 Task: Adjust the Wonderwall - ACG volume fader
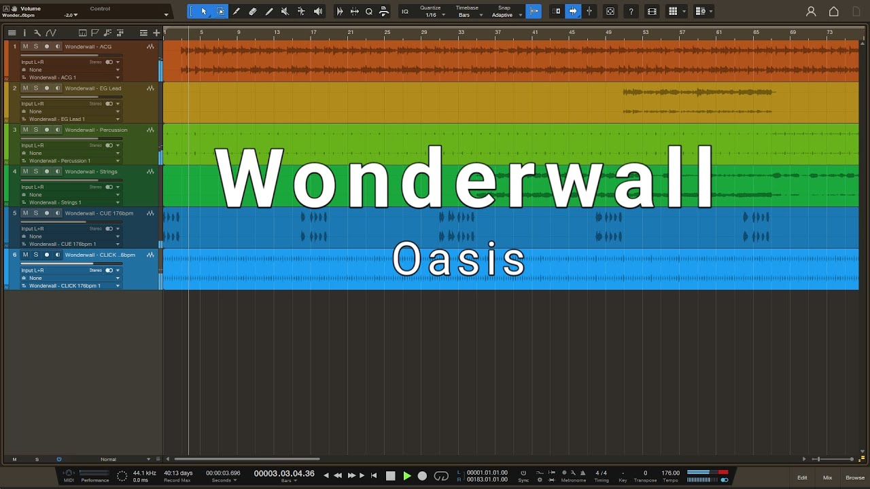71,55
